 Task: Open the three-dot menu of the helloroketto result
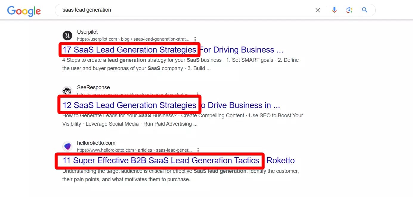(x=198, y=150)
